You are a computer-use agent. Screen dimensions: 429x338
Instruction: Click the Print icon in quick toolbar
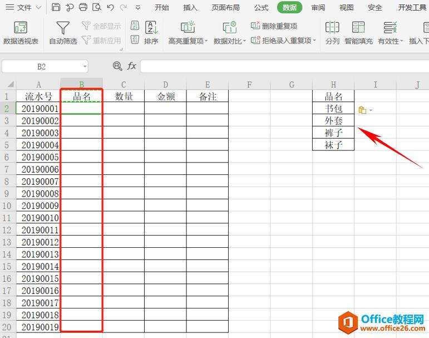(83, 7)
